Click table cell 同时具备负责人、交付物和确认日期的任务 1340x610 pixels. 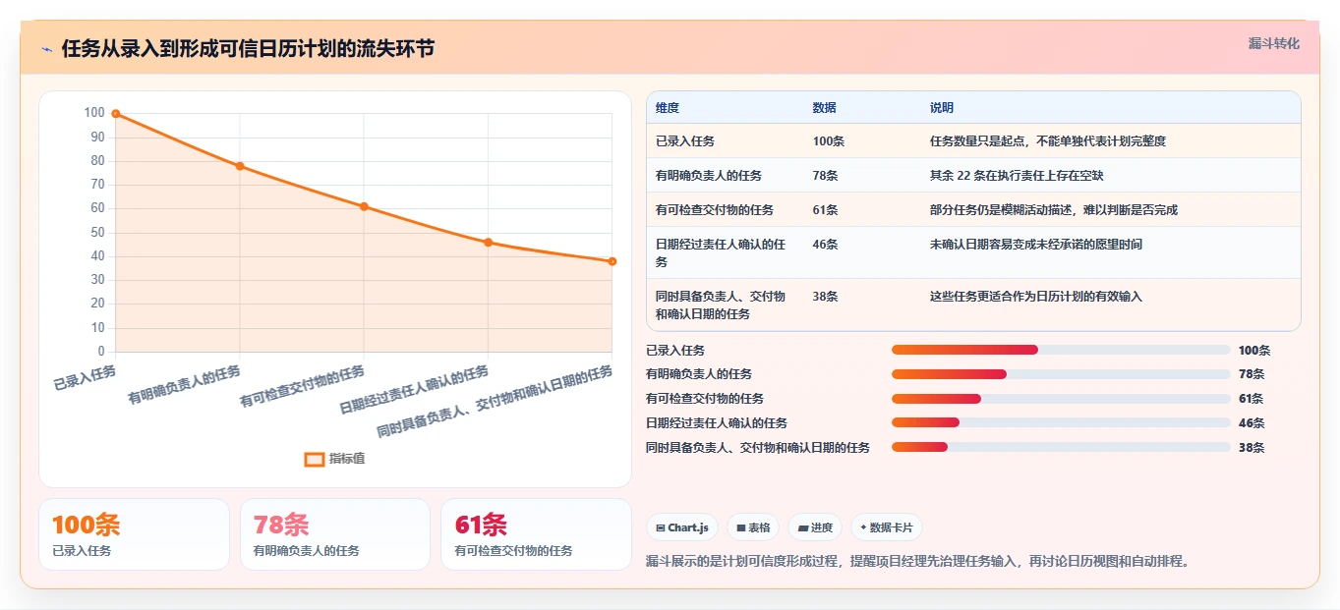pyautogui.click(x=721, y=305)
